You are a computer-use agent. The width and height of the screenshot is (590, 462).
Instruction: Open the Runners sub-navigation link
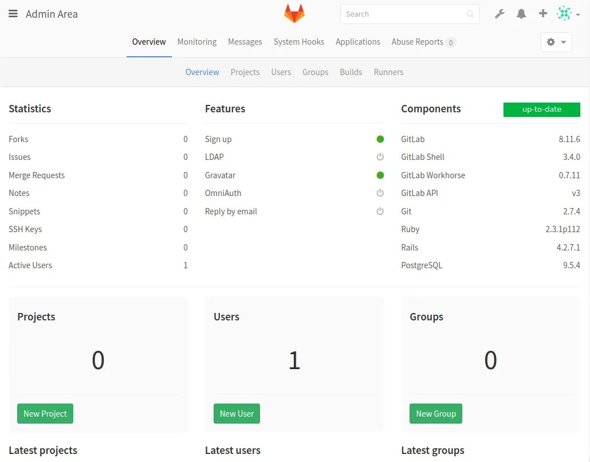(x=388, y=72)
